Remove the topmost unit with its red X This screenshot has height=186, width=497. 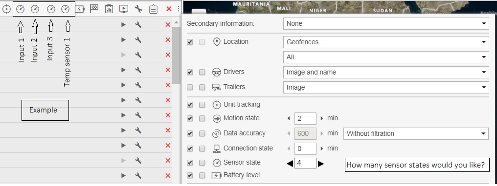click(168, 25)
